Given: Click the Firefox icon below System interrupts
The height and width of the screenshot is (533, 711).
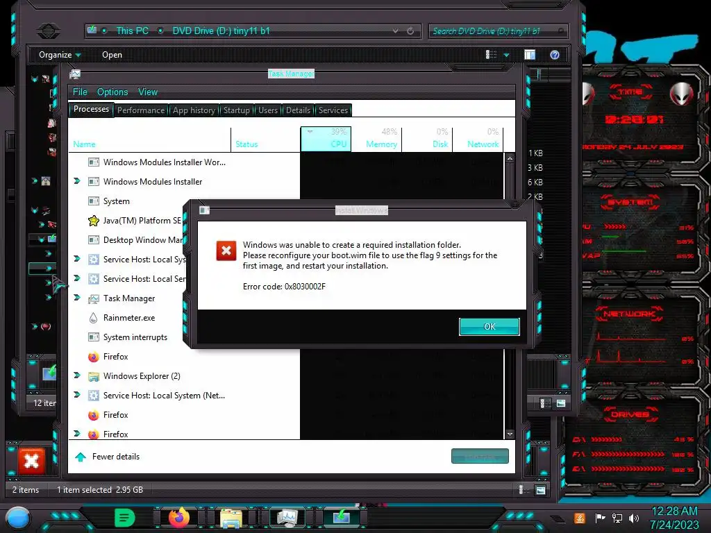Looking at the screenshot, I should [94, 357].
